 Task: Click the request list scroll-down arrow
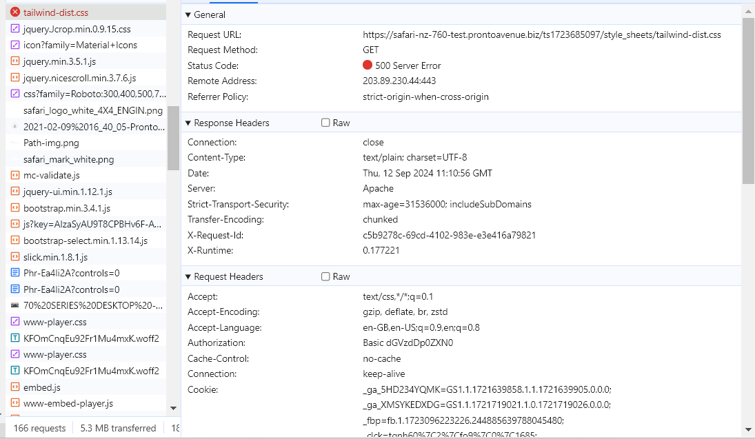pyautogui.click(x=173, y=408)
